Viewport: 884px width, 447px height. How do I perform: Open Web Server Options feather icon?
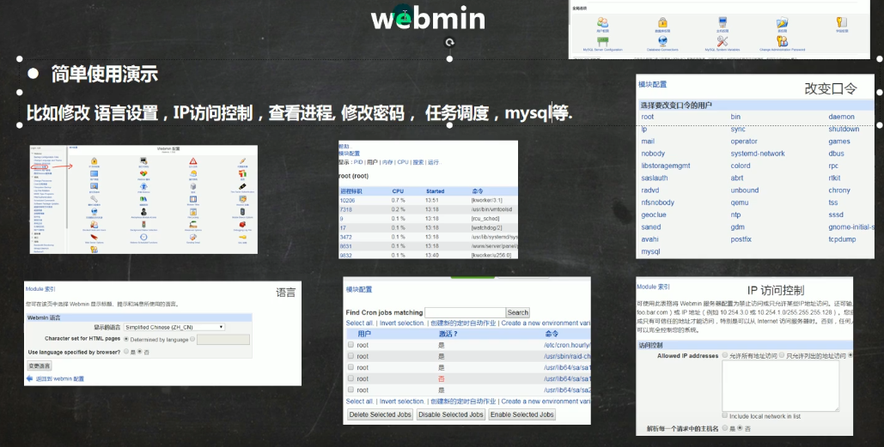pyautogui.click(x=94, y=237)
